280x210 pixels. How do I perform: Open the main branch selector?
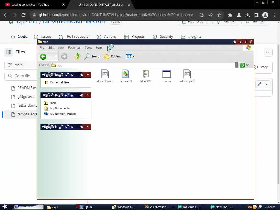21,65
